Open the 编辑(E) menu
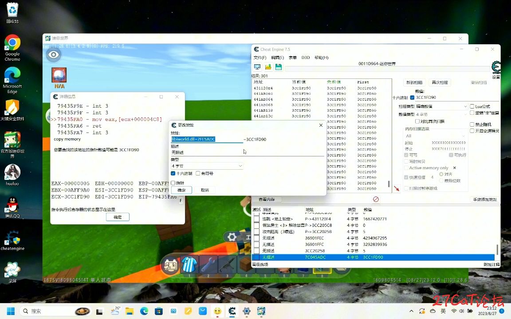 pos(277,58)
